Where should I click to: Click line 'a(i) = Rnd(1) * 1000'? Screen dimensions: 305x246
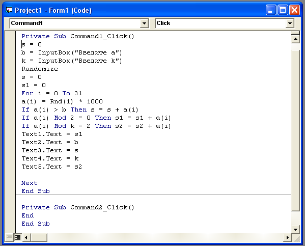[x=62, y=101]
